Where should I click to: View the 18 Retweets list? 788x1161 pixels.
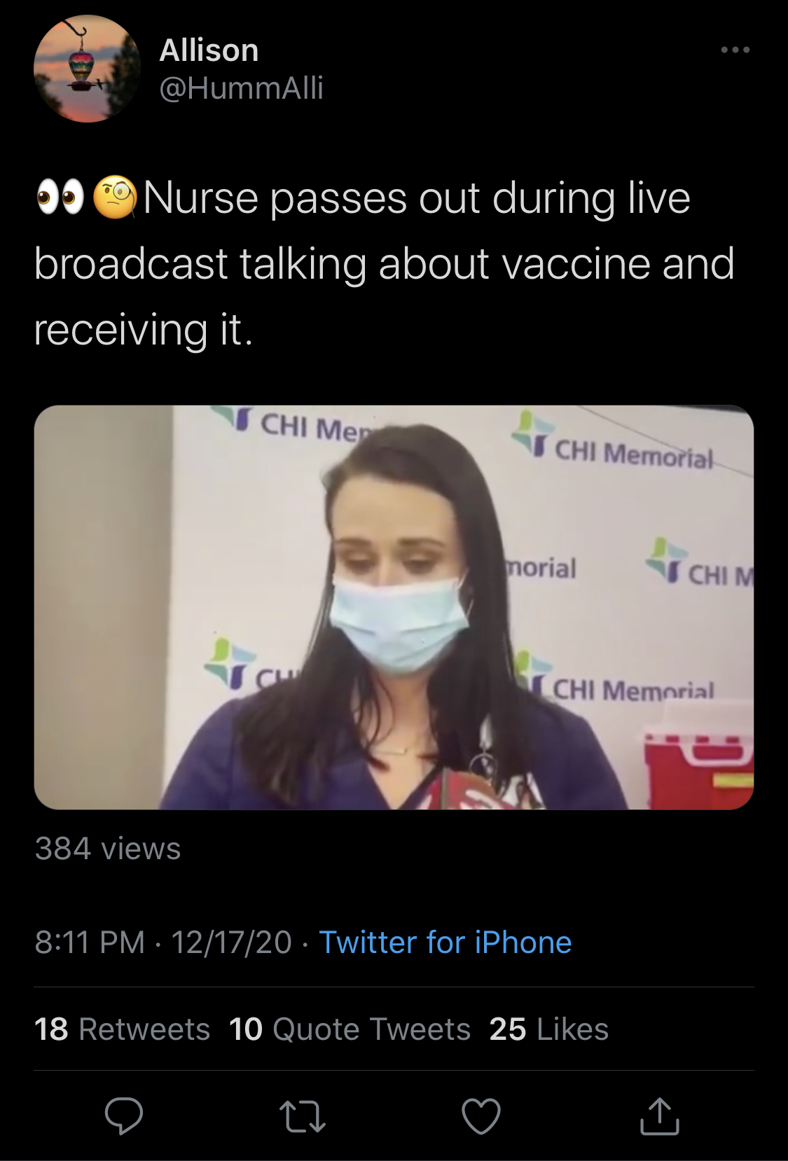[x=122, y=1029]
